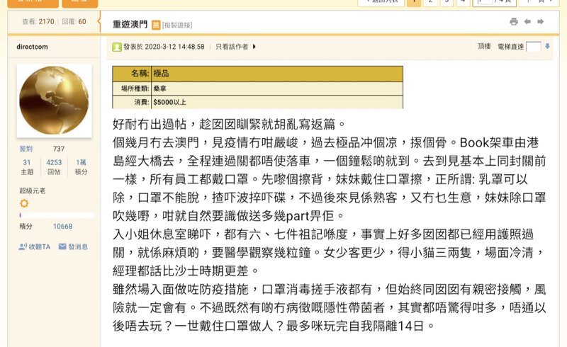Click the thread title 重遊澳門
The height and width of the screenshot is (347, 567).
(x=130, y=25)
